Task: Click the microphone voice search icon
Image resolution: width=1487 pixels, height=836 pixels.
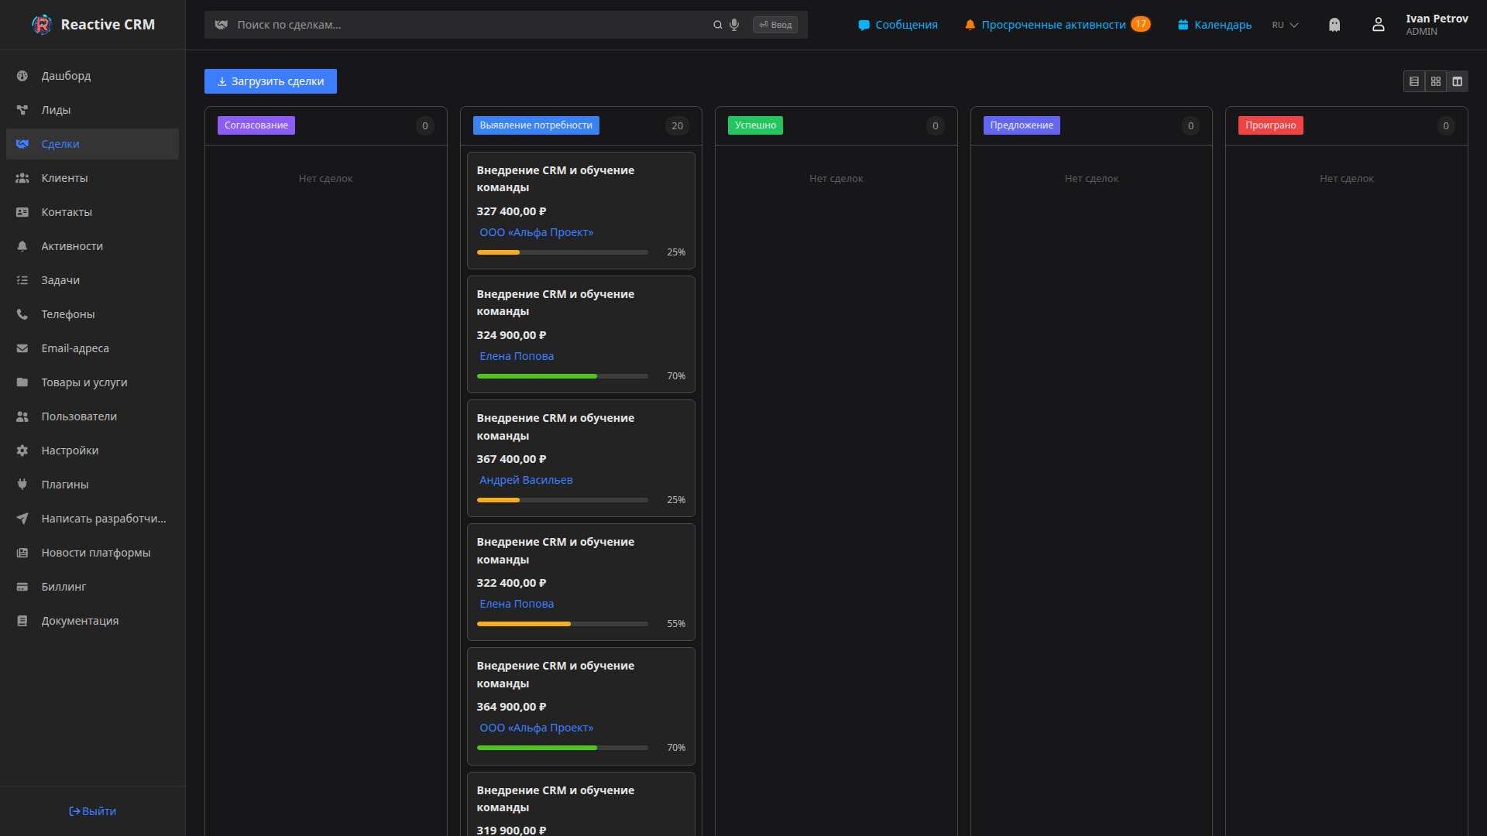Action: tap(734, 25)
